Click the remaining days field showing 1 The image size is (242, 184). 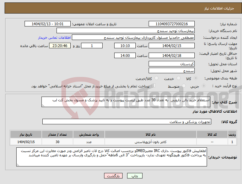coord(92,46)
